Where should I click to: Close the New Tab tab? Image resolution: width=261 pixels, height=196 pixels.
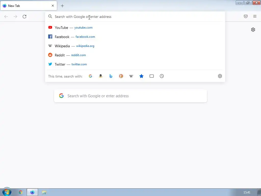click(x=53, y=6)
